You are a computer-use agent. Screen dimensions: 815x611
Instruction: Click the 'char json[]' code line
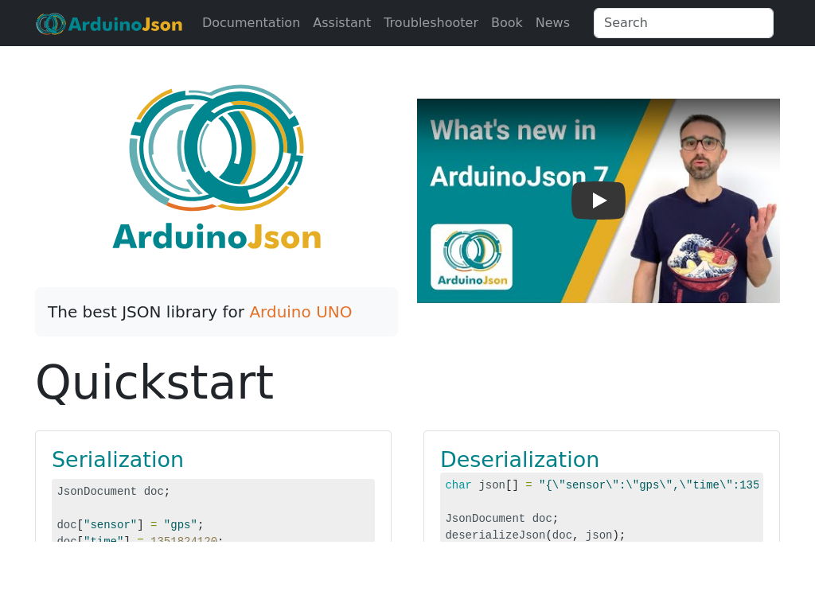point(602,485)
